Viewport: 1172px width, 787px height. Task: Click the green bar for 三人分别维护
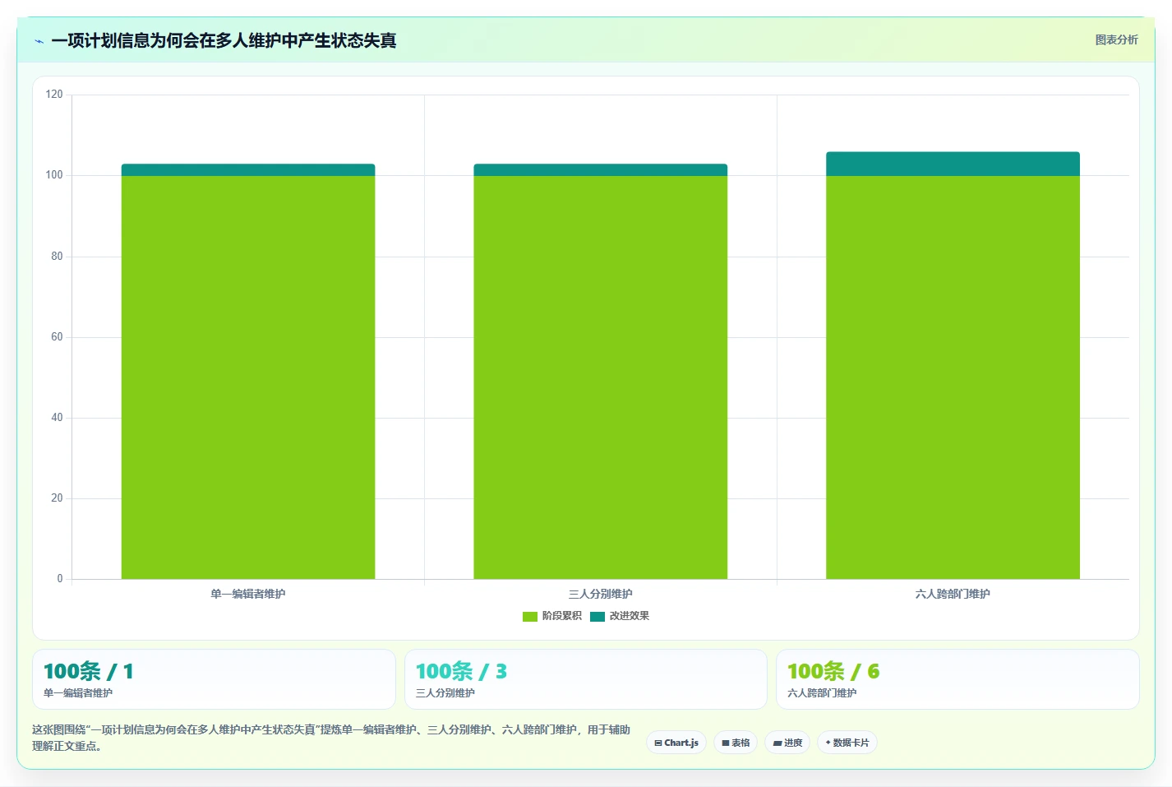(x=600, y=377)
